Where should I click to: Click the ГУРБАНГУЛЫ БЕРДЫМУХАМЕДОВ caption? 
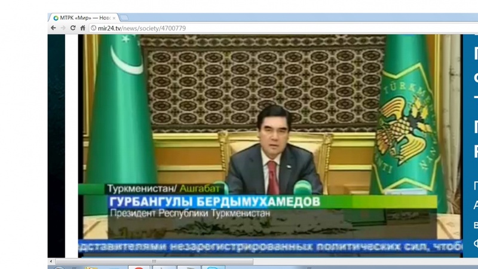pyautogui.click(x=215, y=202)
